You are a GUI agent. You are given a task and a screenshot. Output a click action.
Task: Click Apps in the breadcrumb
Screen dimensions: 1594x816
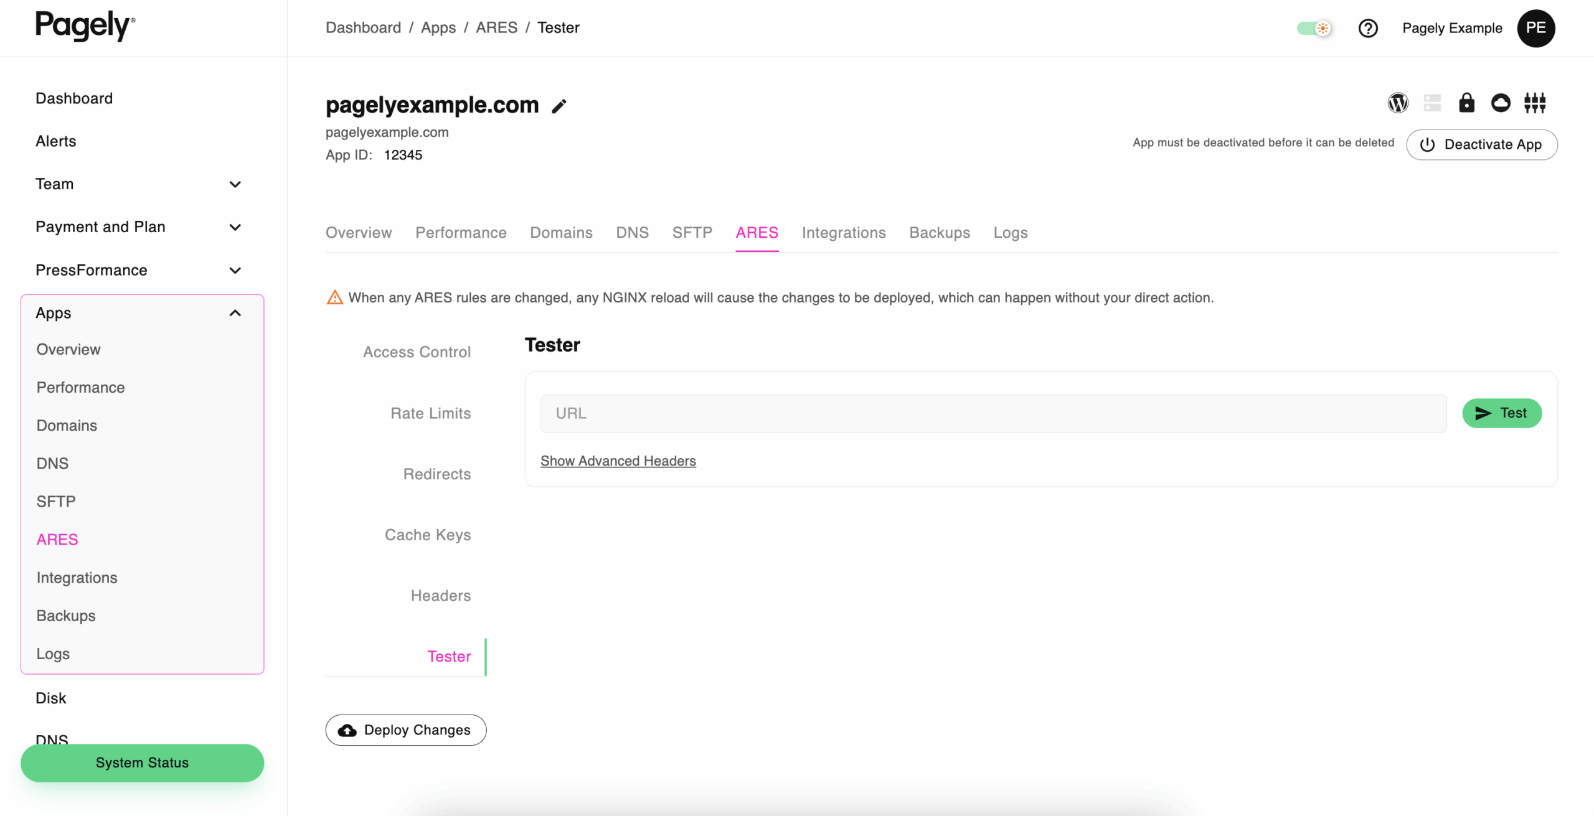coord(438,28)
